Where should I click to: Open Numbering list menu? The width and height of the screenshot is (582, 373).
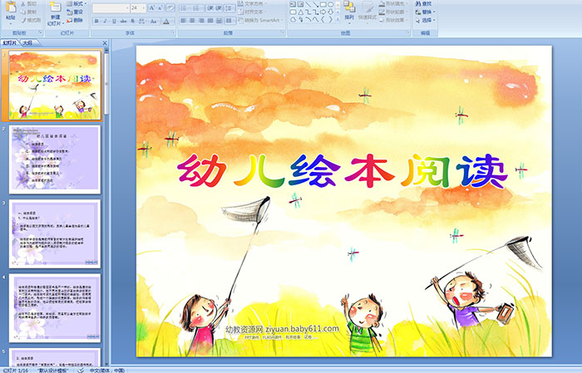pos(198,7)
